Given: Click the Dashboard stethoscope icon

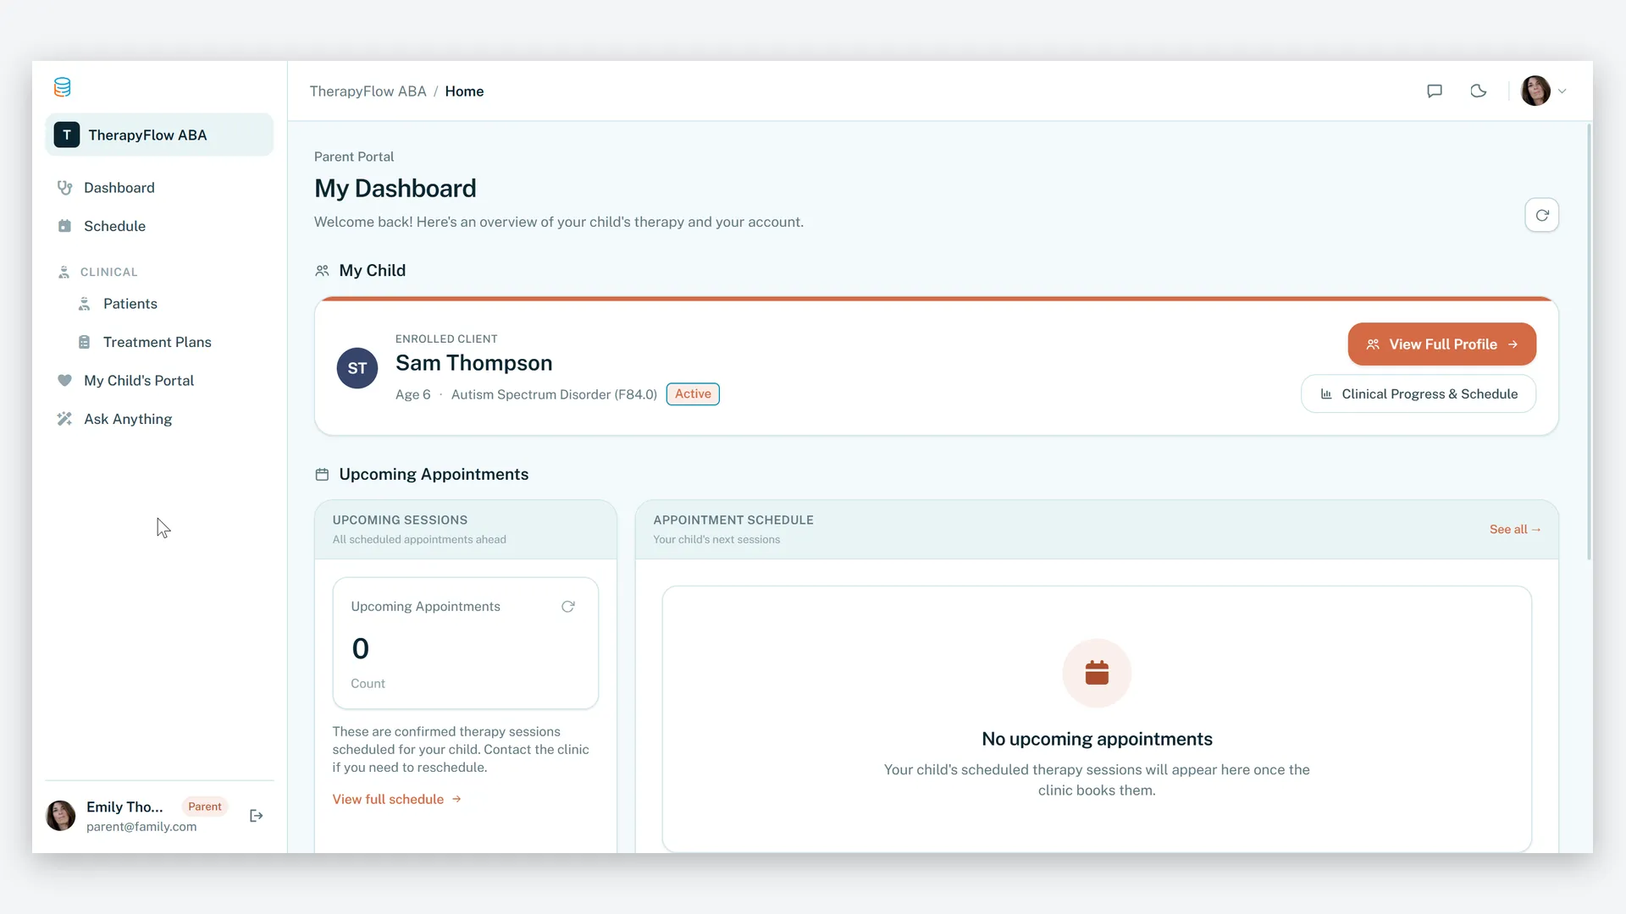Looking at the screenshot, I should click(64, 188).
